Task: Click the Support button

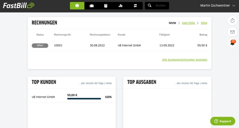Action: point(223,121)
